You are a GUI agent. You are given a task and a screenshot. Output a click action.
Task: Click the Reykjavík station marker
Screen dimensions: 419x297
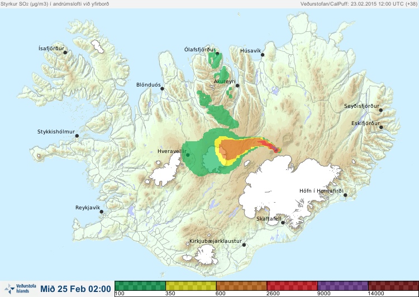point(102,212)
